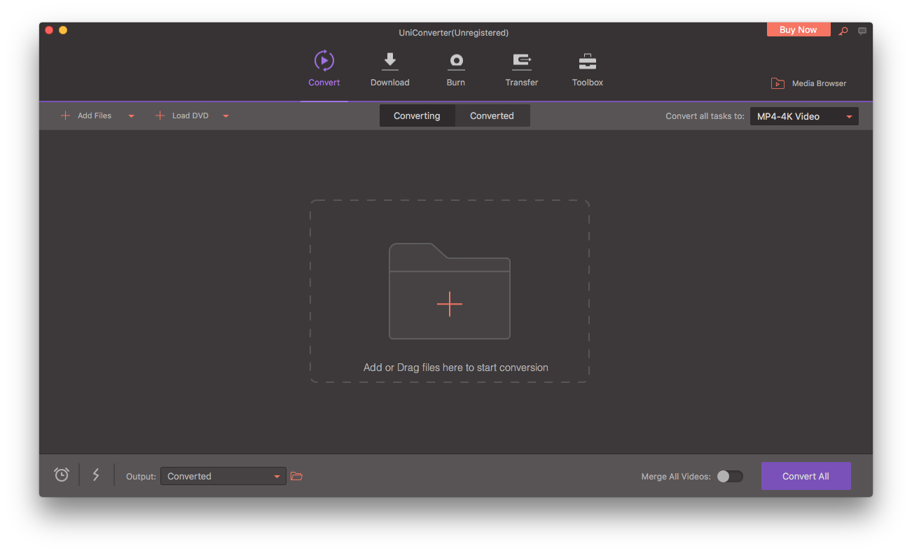The width and height of the screenshot is (912, 553).
Task: Click the alarm clock scheduler icon
Action: click(62, 475)
